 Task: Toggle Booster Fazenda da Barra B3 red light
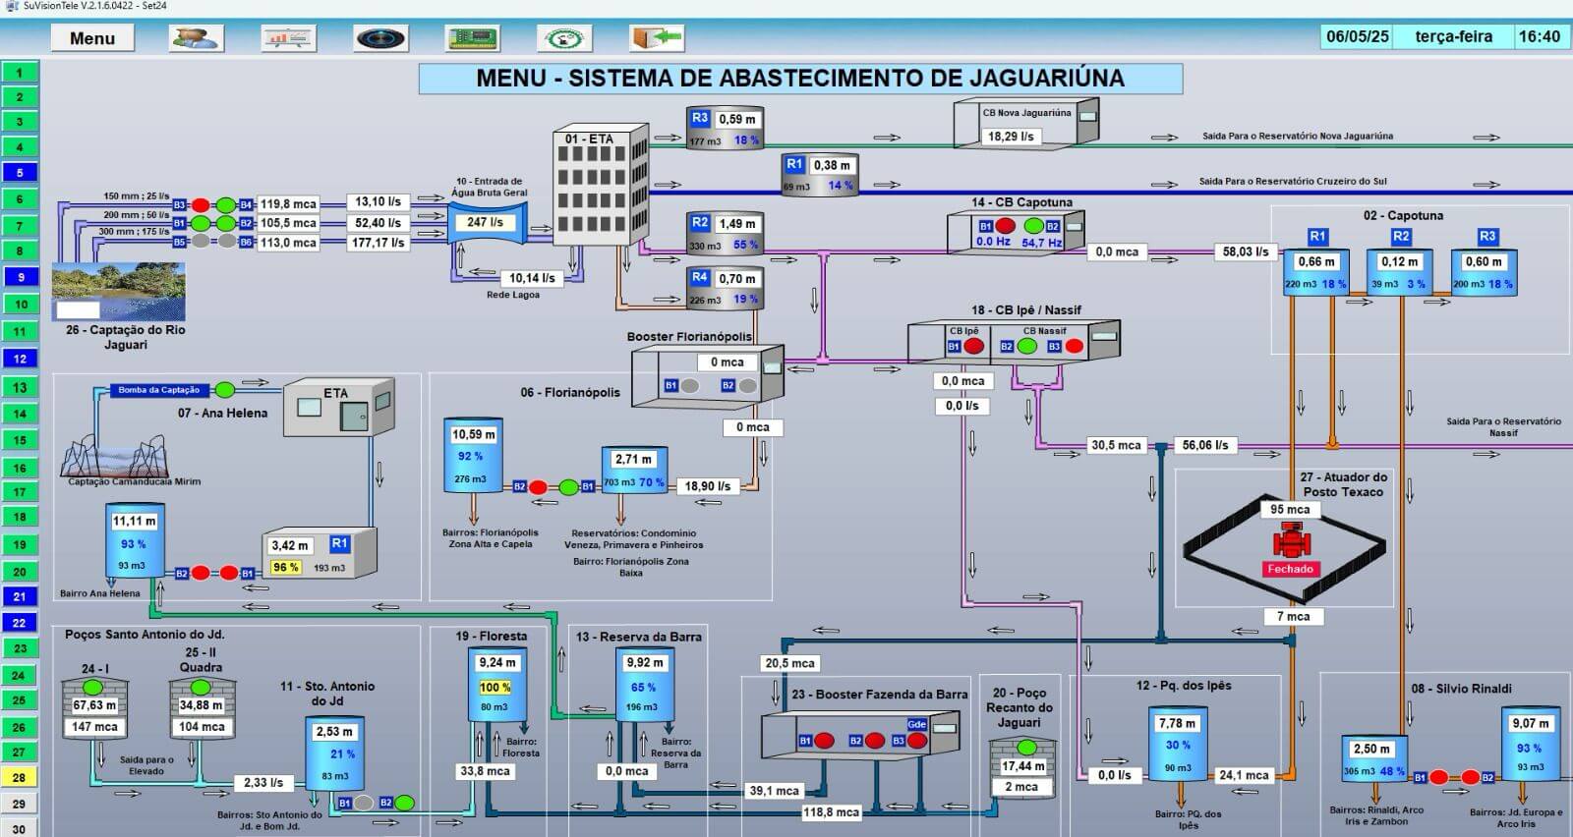(x=917, y=741)
